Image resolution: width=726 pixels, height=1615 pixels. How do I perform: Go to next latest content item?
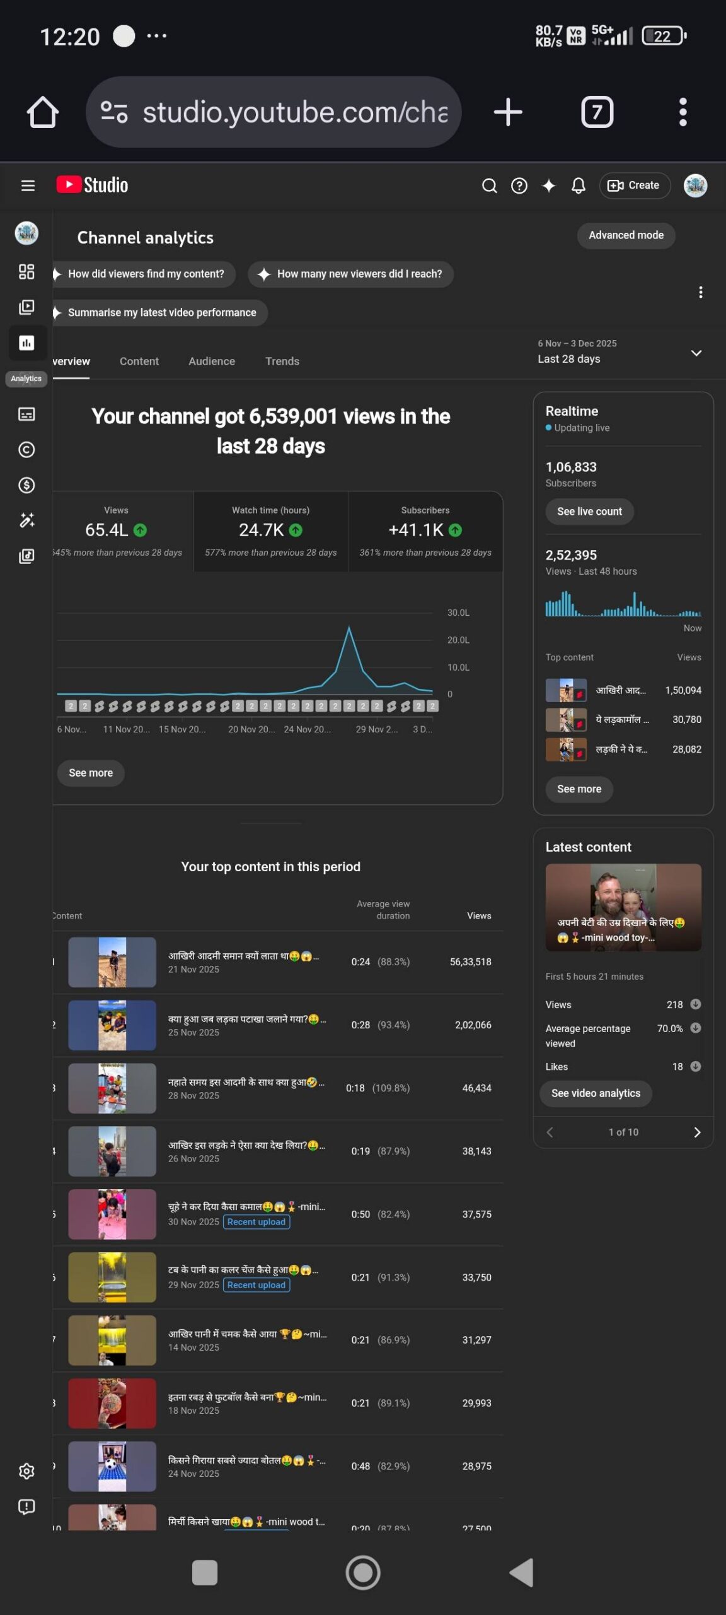pos(696,1132)
